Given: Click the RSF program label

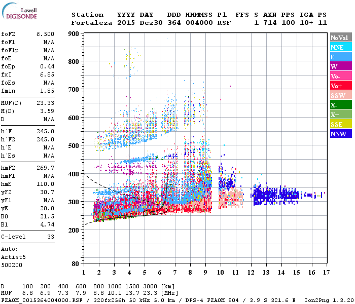Looking at the screenshot, I should coord(224,23).
